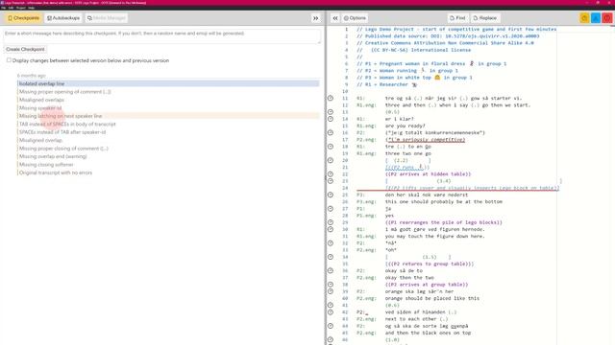Open the Media Manager tab
Viewport: 615px width, 345px height.
pyautogui.click(x=107, y=18)
